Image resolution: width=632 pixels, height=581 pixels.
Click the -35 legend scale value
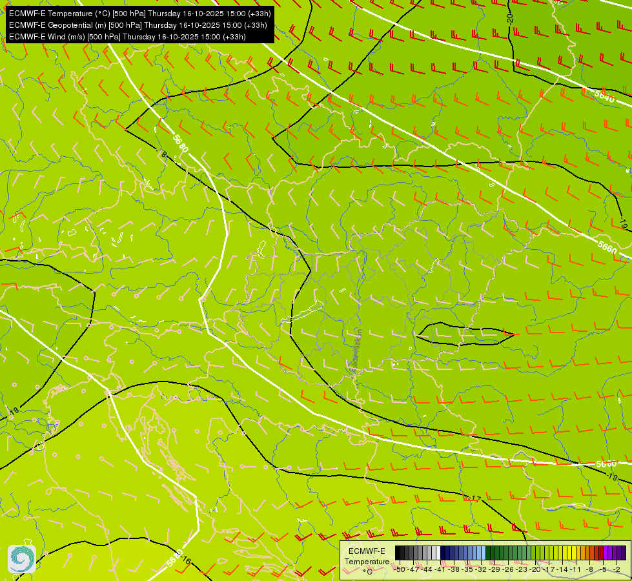pyautogui.click(x=469, y=570)
